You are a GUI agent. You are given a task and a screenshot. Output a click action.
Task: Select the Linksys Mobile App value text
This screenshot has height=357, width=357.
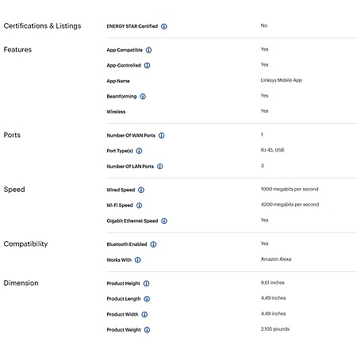click(x=282, y=80)
